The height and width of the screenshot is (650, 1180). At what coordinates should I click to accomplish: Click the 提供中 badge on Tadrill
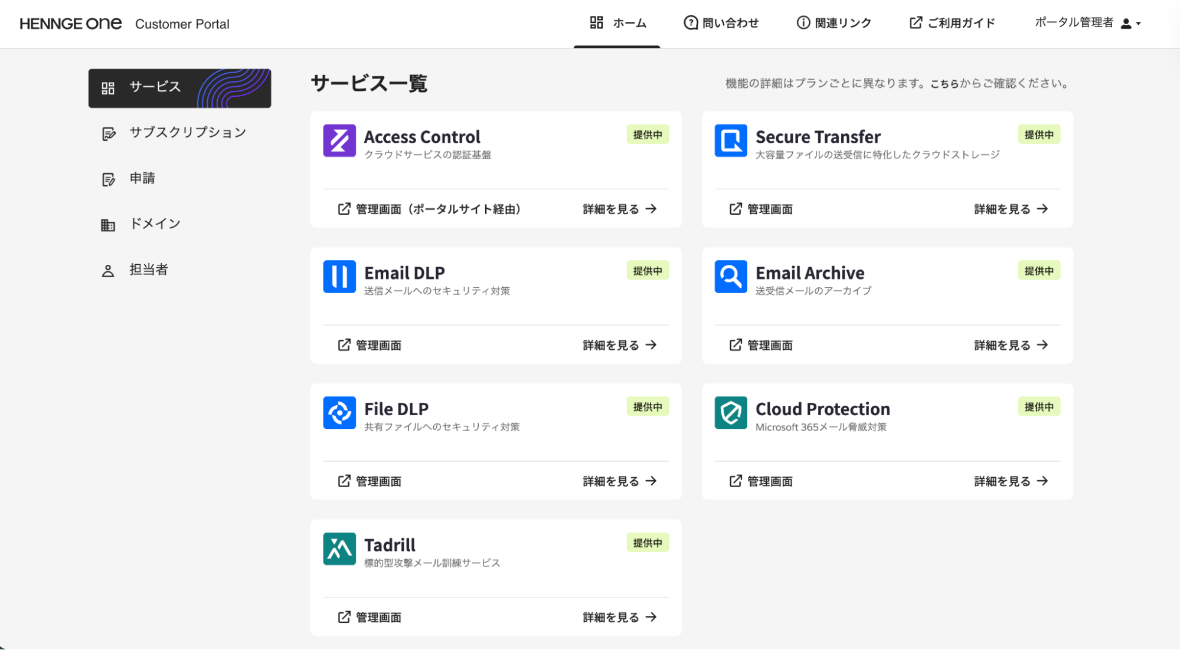point(648,543)
